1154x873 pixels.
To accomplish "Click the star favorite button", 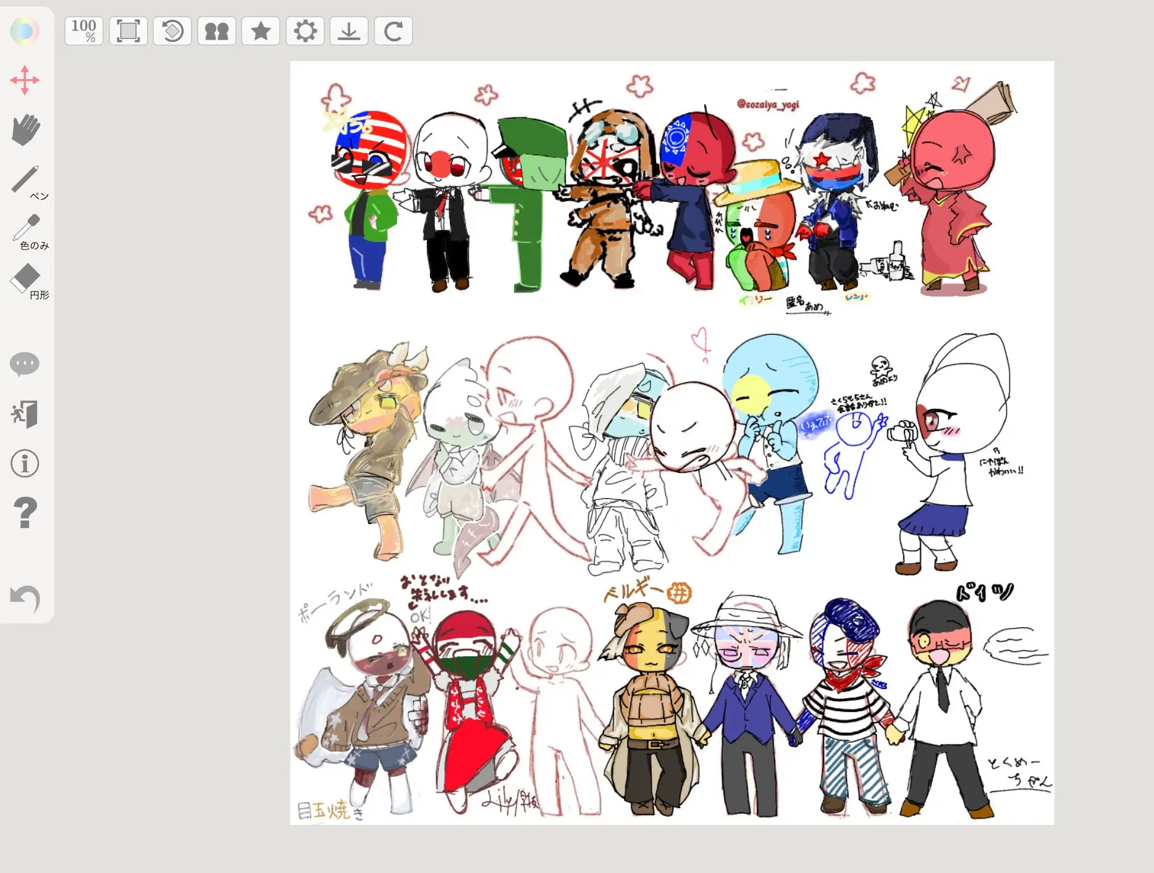I will click(x=261, y=30).
